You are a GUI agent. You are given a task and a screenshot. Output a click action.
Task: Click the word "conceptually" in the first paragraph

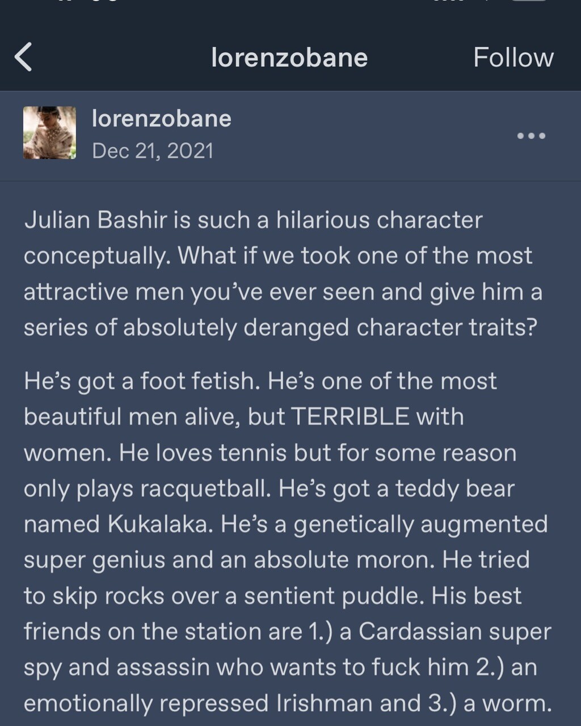coord(96,256)
